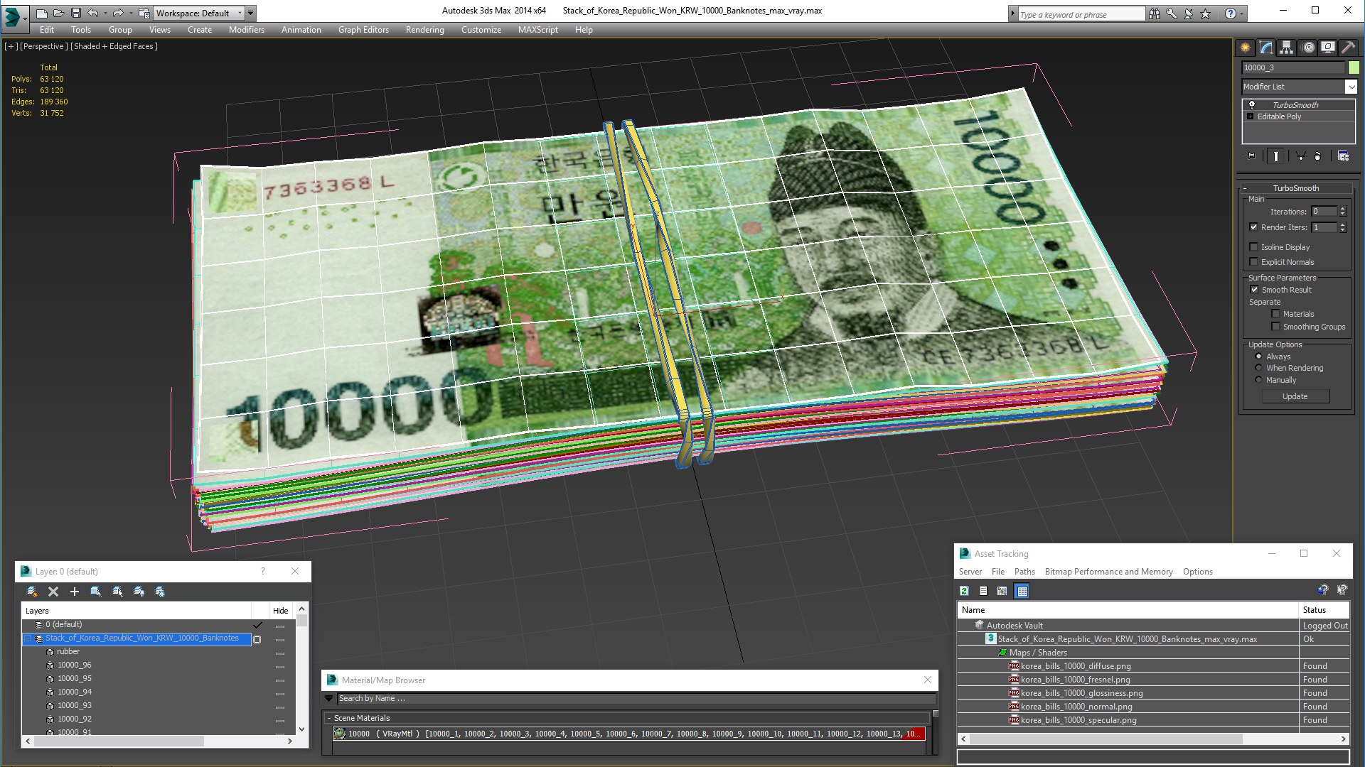Click Highlight Selected Objects' Layers icon
This screenshot has height=767, width=1365.
tap(117, 591)
